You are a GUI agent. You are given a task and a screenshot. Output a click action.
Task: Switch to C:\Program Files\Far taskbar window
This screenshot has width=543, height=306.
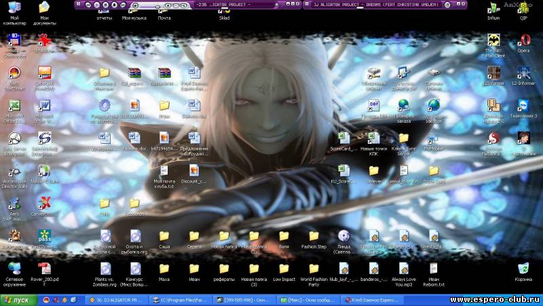[x=181, y=300]
